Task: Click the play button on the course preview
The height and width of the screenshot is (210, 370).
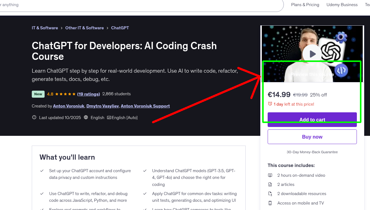Action: pos(312,54)
